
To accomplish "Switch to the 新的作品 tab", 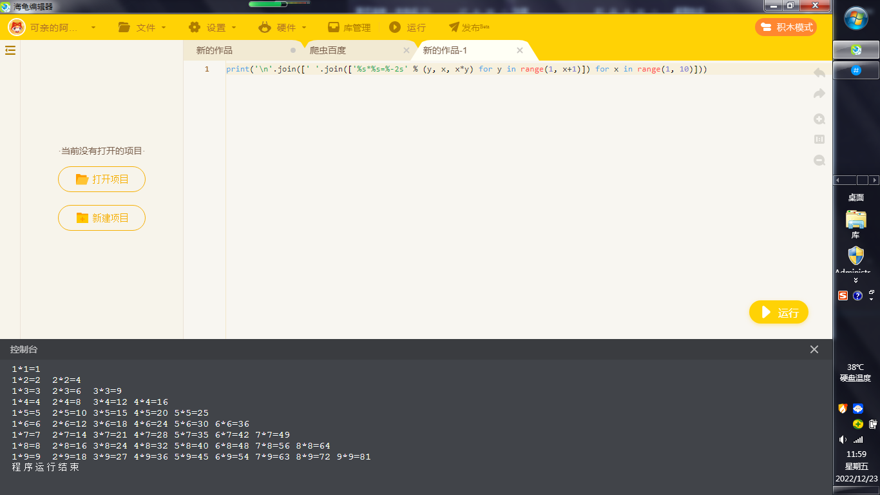I will click(x=215, y=50).
